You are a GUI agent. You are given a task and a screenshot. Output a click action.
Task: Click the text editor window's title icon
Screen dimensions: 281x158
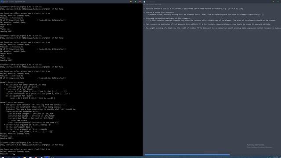point(144,2)
